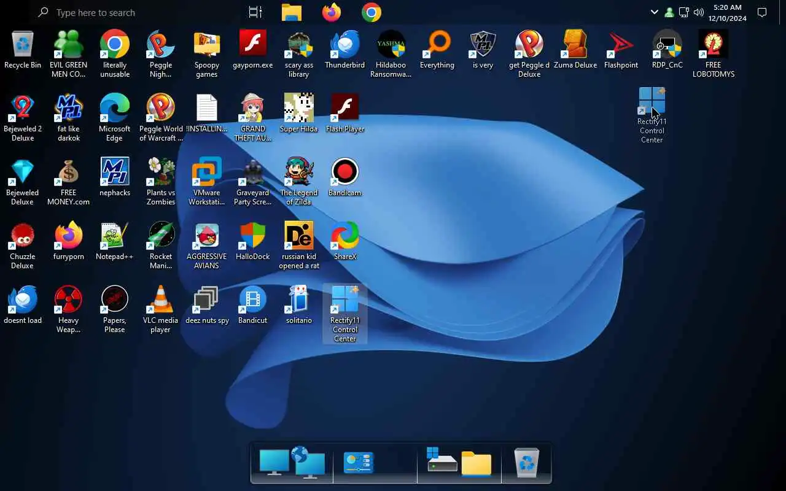Open the 'doesnt load' shortcut
Image resolution: width=786 pixels, height=491 pixels.
[23, 306]
